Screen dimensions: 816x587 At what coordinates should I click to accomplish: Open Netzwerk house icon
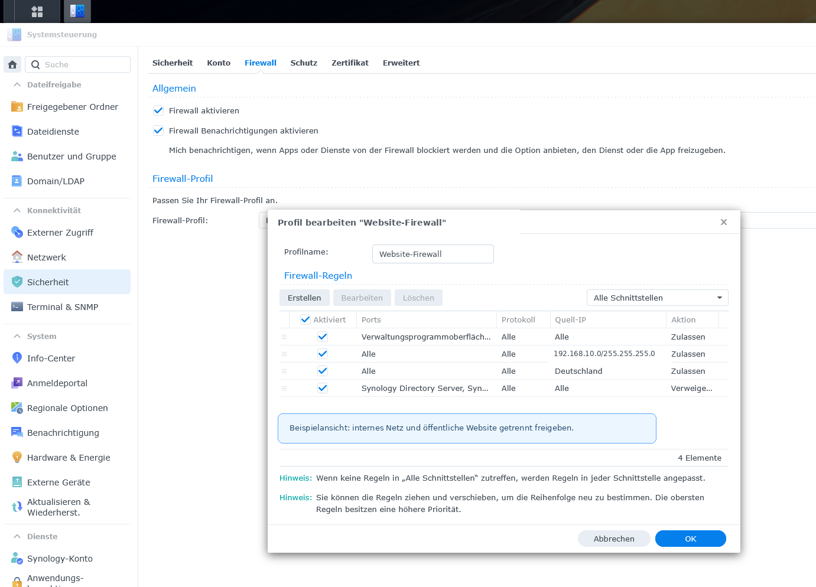tap(17, 257)
